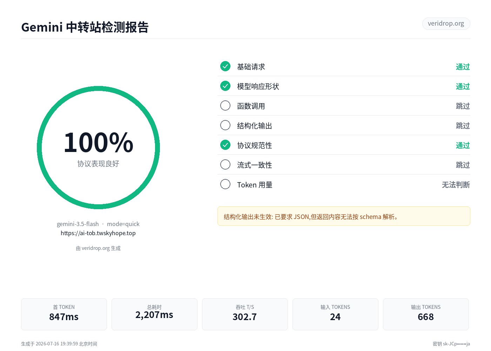Click the 无法判断 status for Token 用量
The image size is (491, 351).
pos(456,185)
